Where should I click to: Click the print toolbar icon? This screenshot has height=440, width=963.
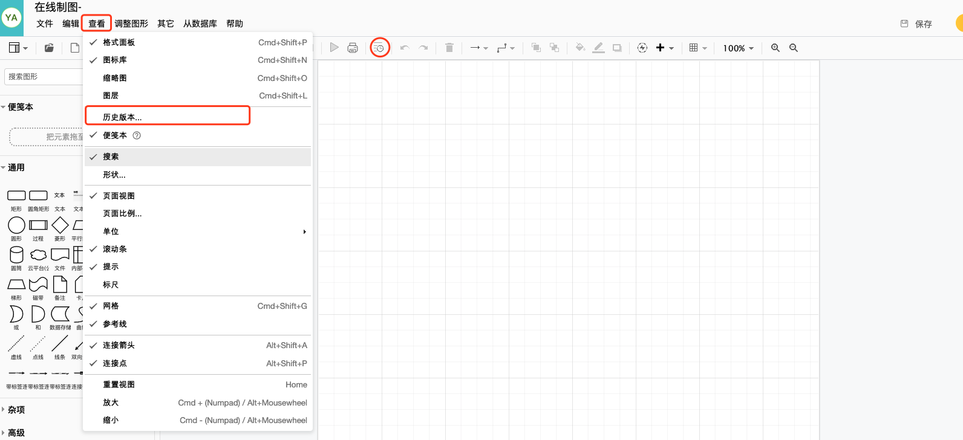point(353,48)
